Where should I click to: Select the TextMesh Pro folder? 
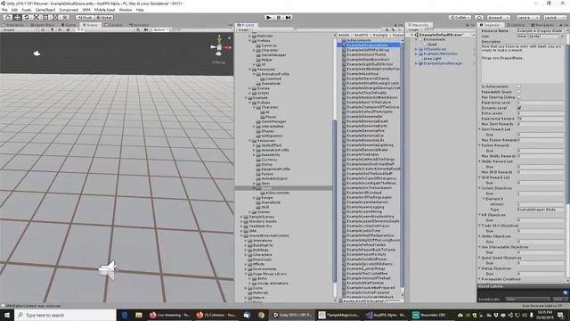(x=260, y=226)
